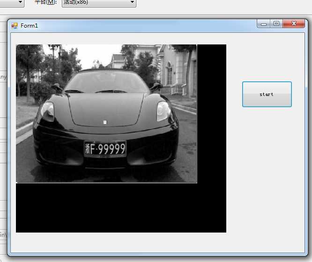Click the Form1 application icon
The image size is (312, 262).
pyautogui.click(x=15, y=26)
